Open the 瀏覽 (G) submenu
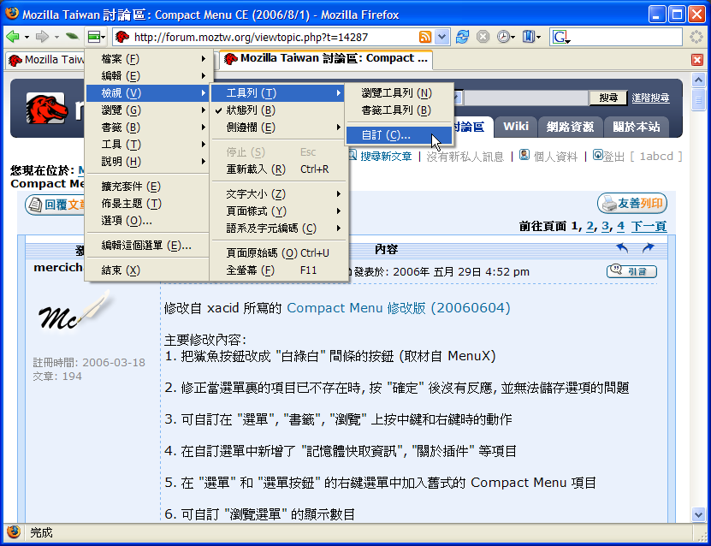The image size is (711, 546). [147, 110]
